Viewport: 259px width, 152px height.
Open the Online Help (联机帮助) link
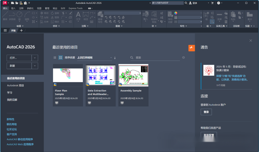coord(12,124)
